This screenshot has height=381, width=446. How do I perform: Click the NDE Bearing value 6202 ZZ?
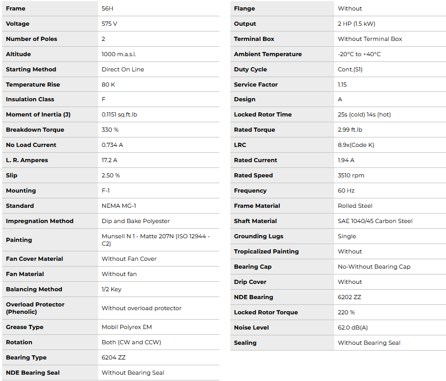(x=349, y=297)
